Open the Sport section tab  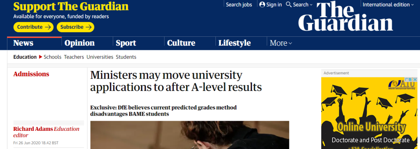point(126,43)
